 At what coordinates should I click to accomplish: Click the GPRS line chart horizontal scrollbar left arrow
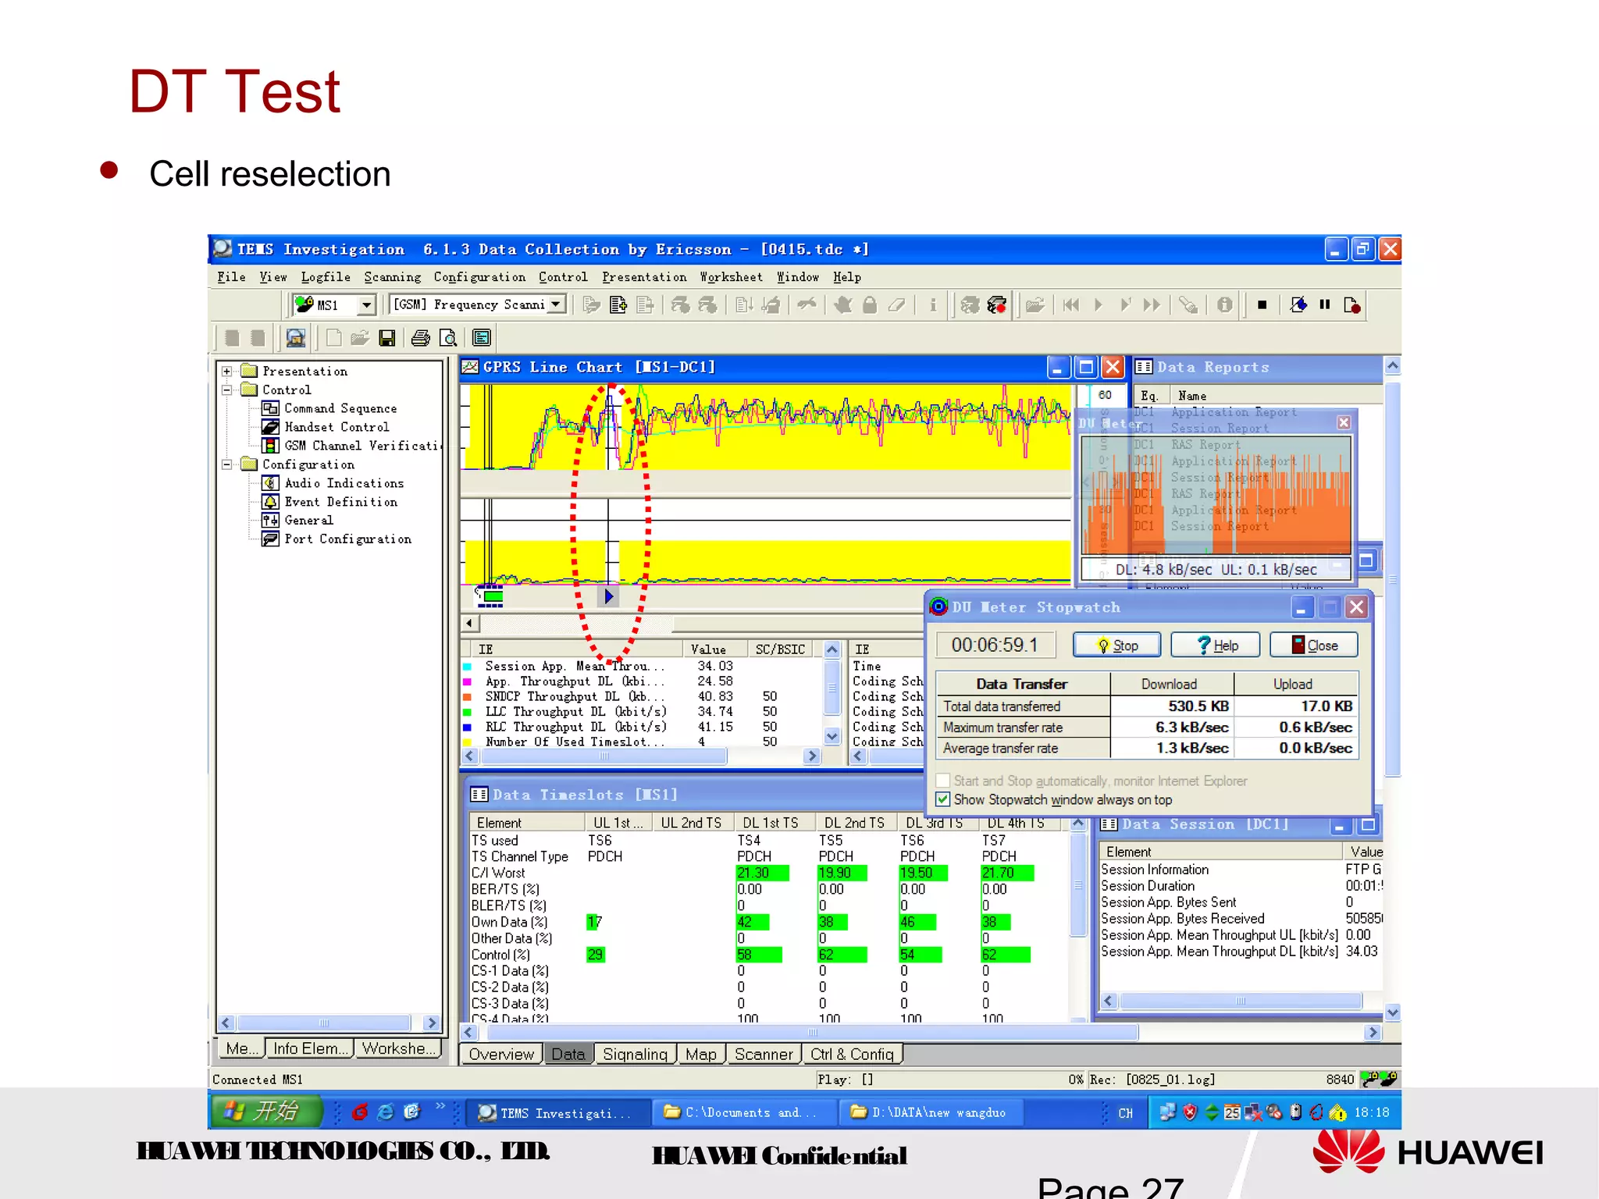click(469, 623)
